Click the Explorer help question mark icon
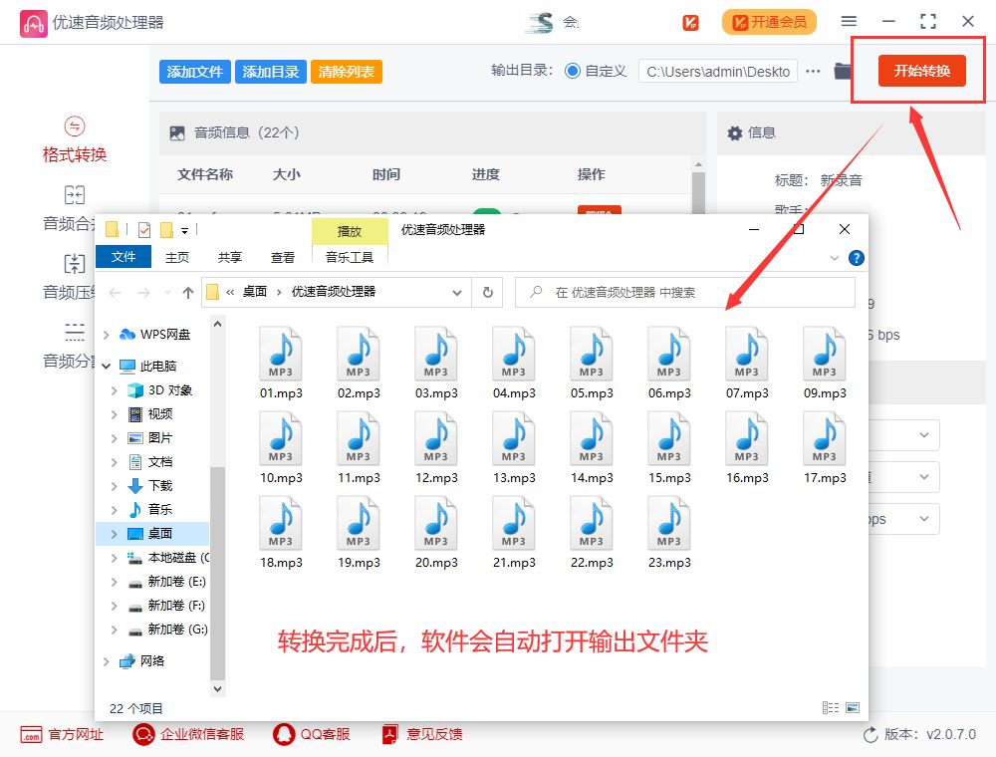 [857, 258]
